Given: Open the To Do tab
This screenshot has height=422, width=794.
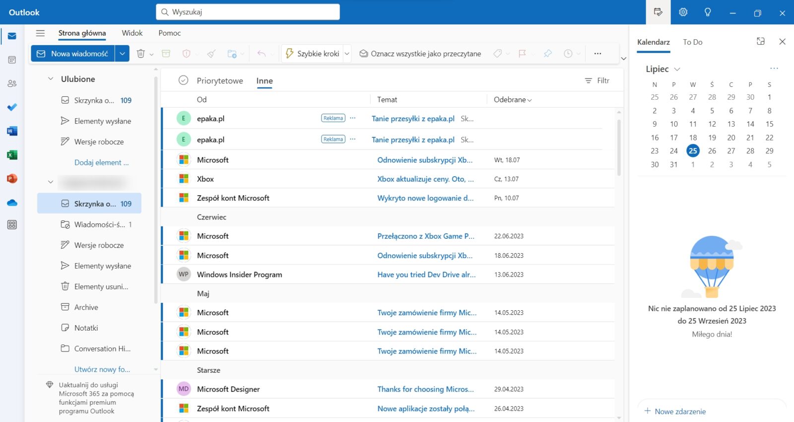Looking at the screenshot, I should tap(692, 42).
